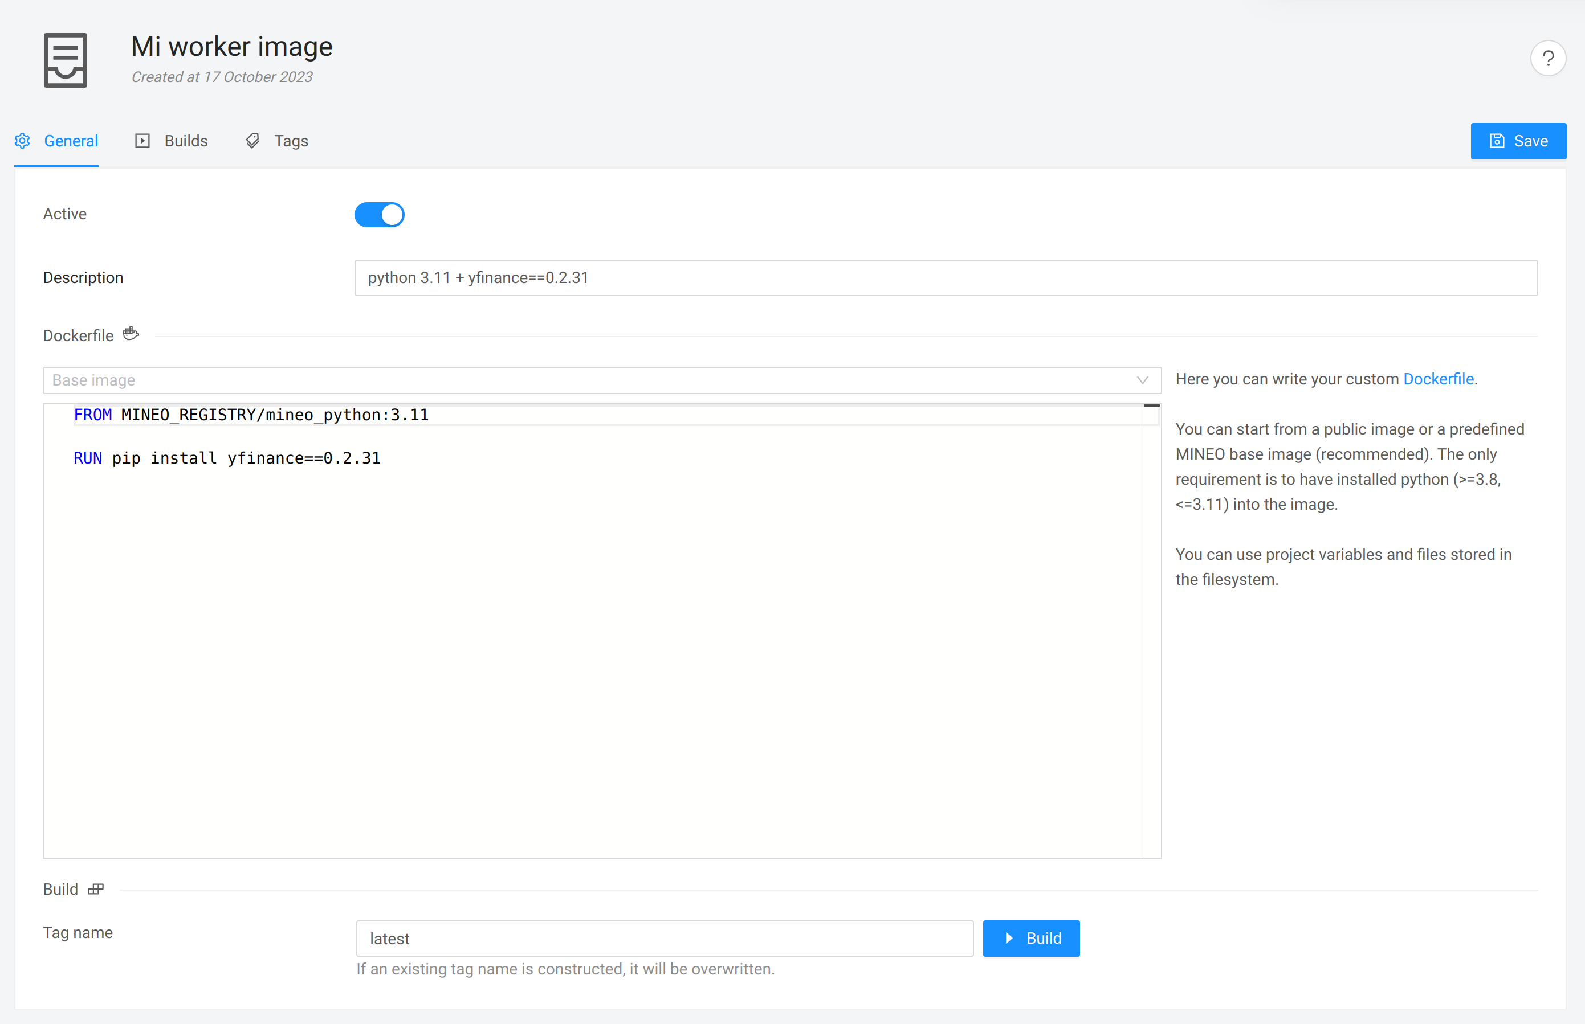Click the build icon next to the Build heading
The width and height of the screenshot is (1585, 1024).
pyautogui.click(x=96, y=889)
